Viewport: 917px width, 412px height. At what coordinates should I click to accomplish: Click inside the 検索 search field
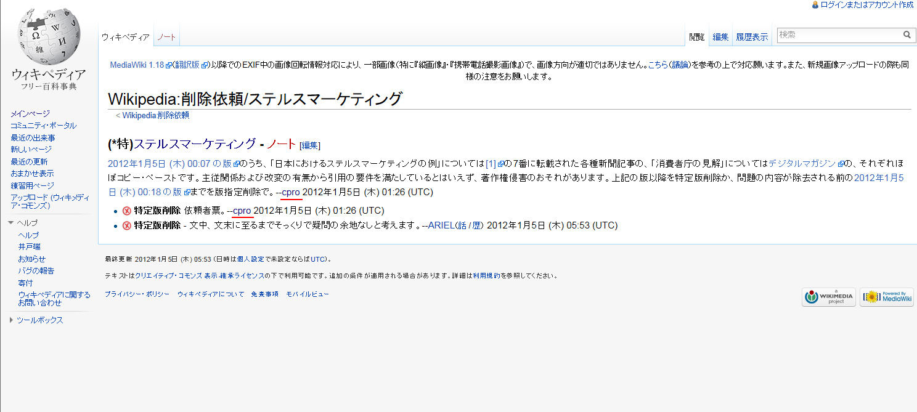pos(839,35)
